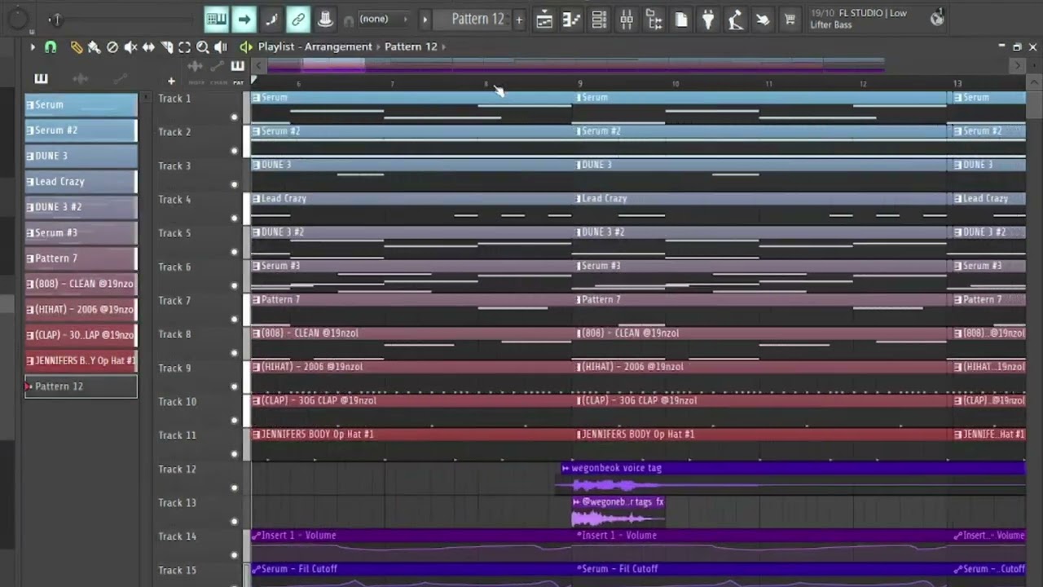
Task: Open the Pattern 12 breadcrumb in the playlist title
Action: [x=411, y=46]
